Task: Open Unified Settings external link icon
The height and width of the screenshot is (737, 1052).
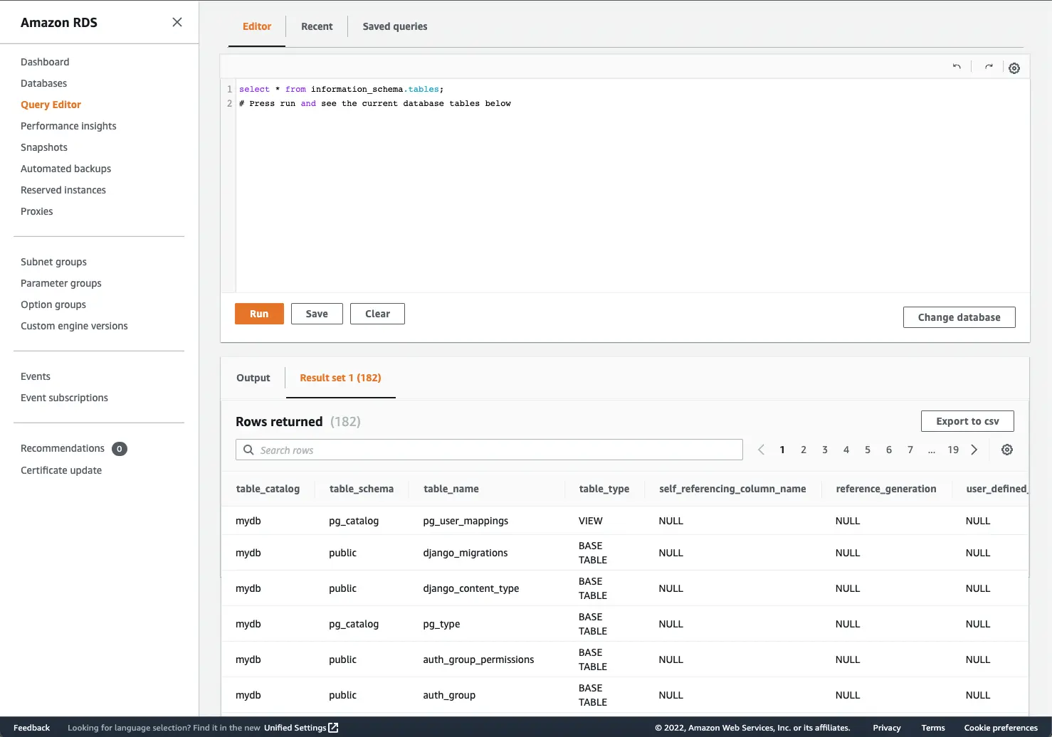Action: [333, 728]
